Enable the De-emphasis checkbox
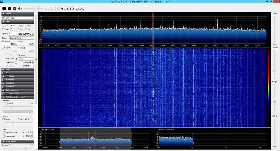 pyautogui.click(x=4, y=137)
